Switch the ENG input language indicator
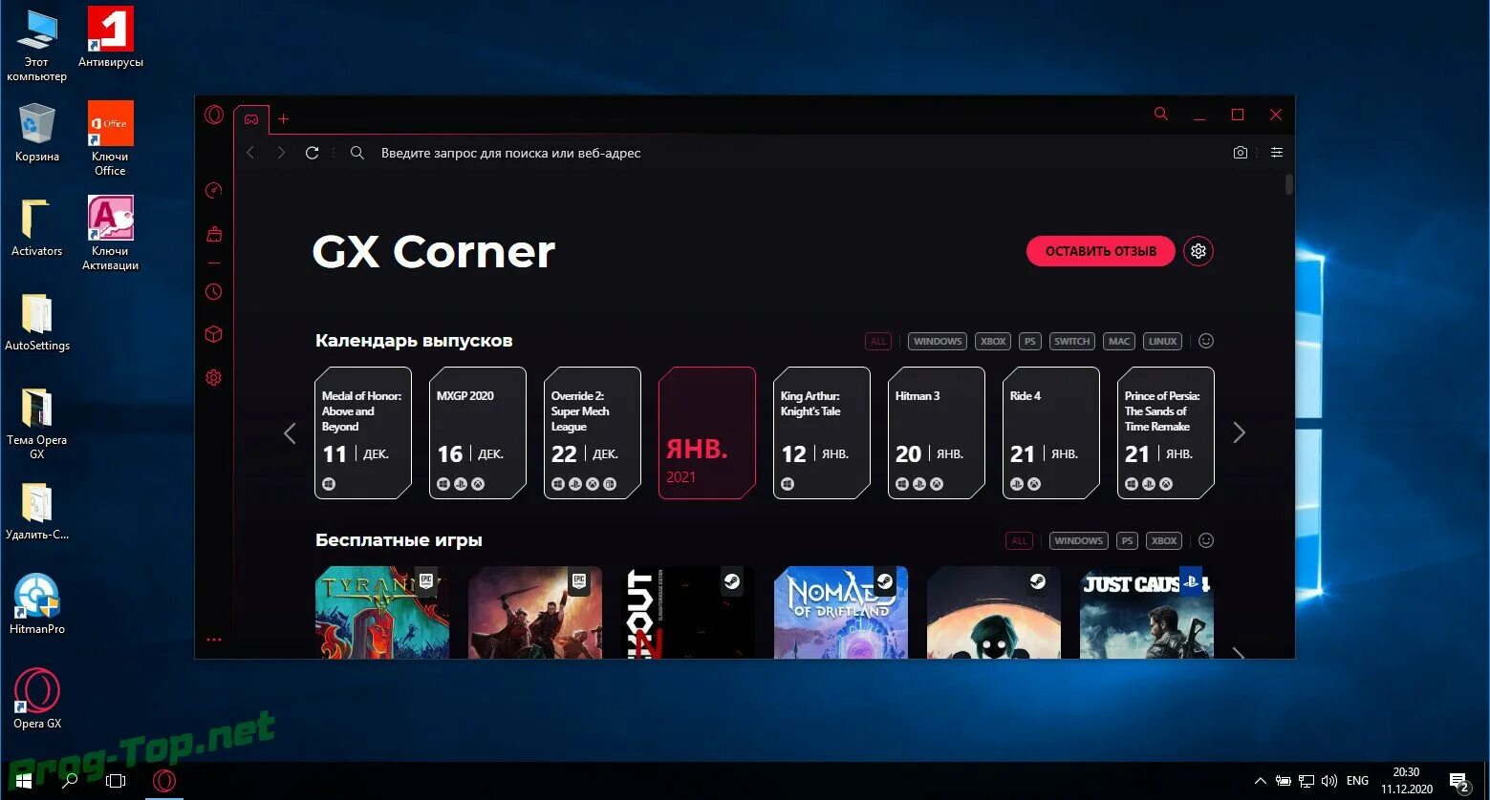The image size is (1490, 800). (1357, 781)
